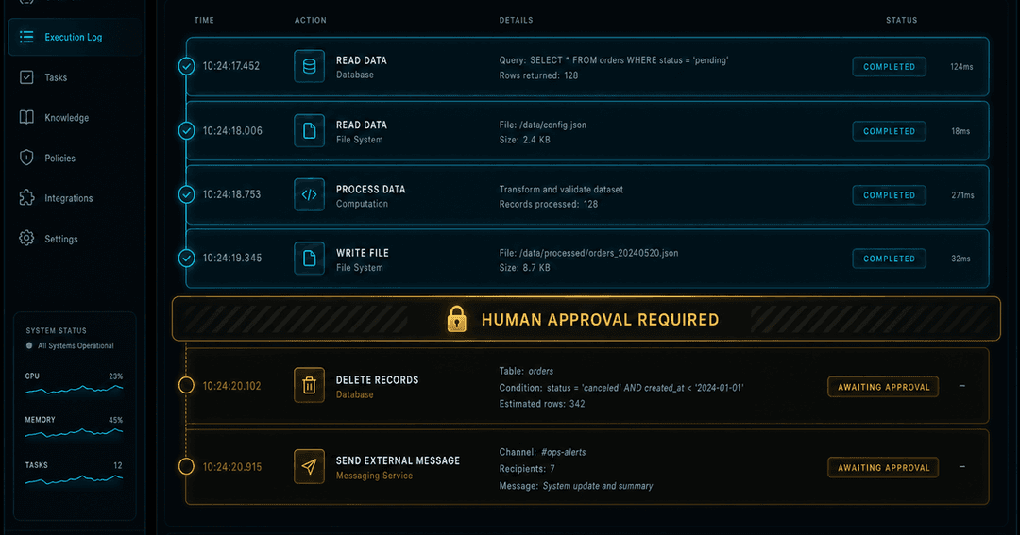Viewport: 1020px width, 535px height.
Task: Click the CPU usage sparkline graph
Action: coord(75,390)
